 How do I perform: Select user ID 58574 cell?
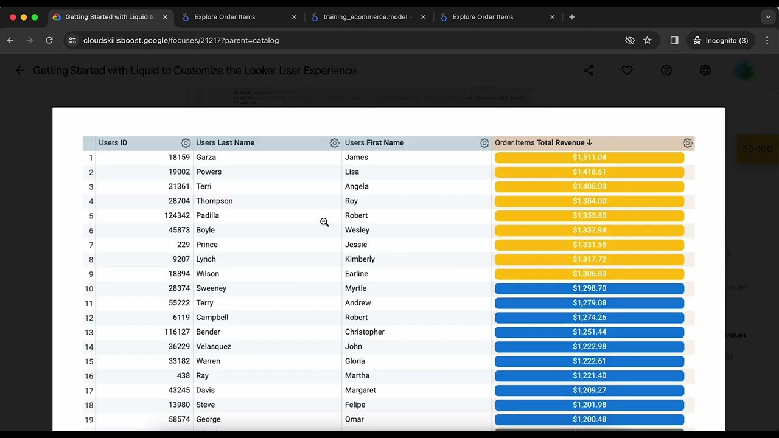click(x=179, y=419)
